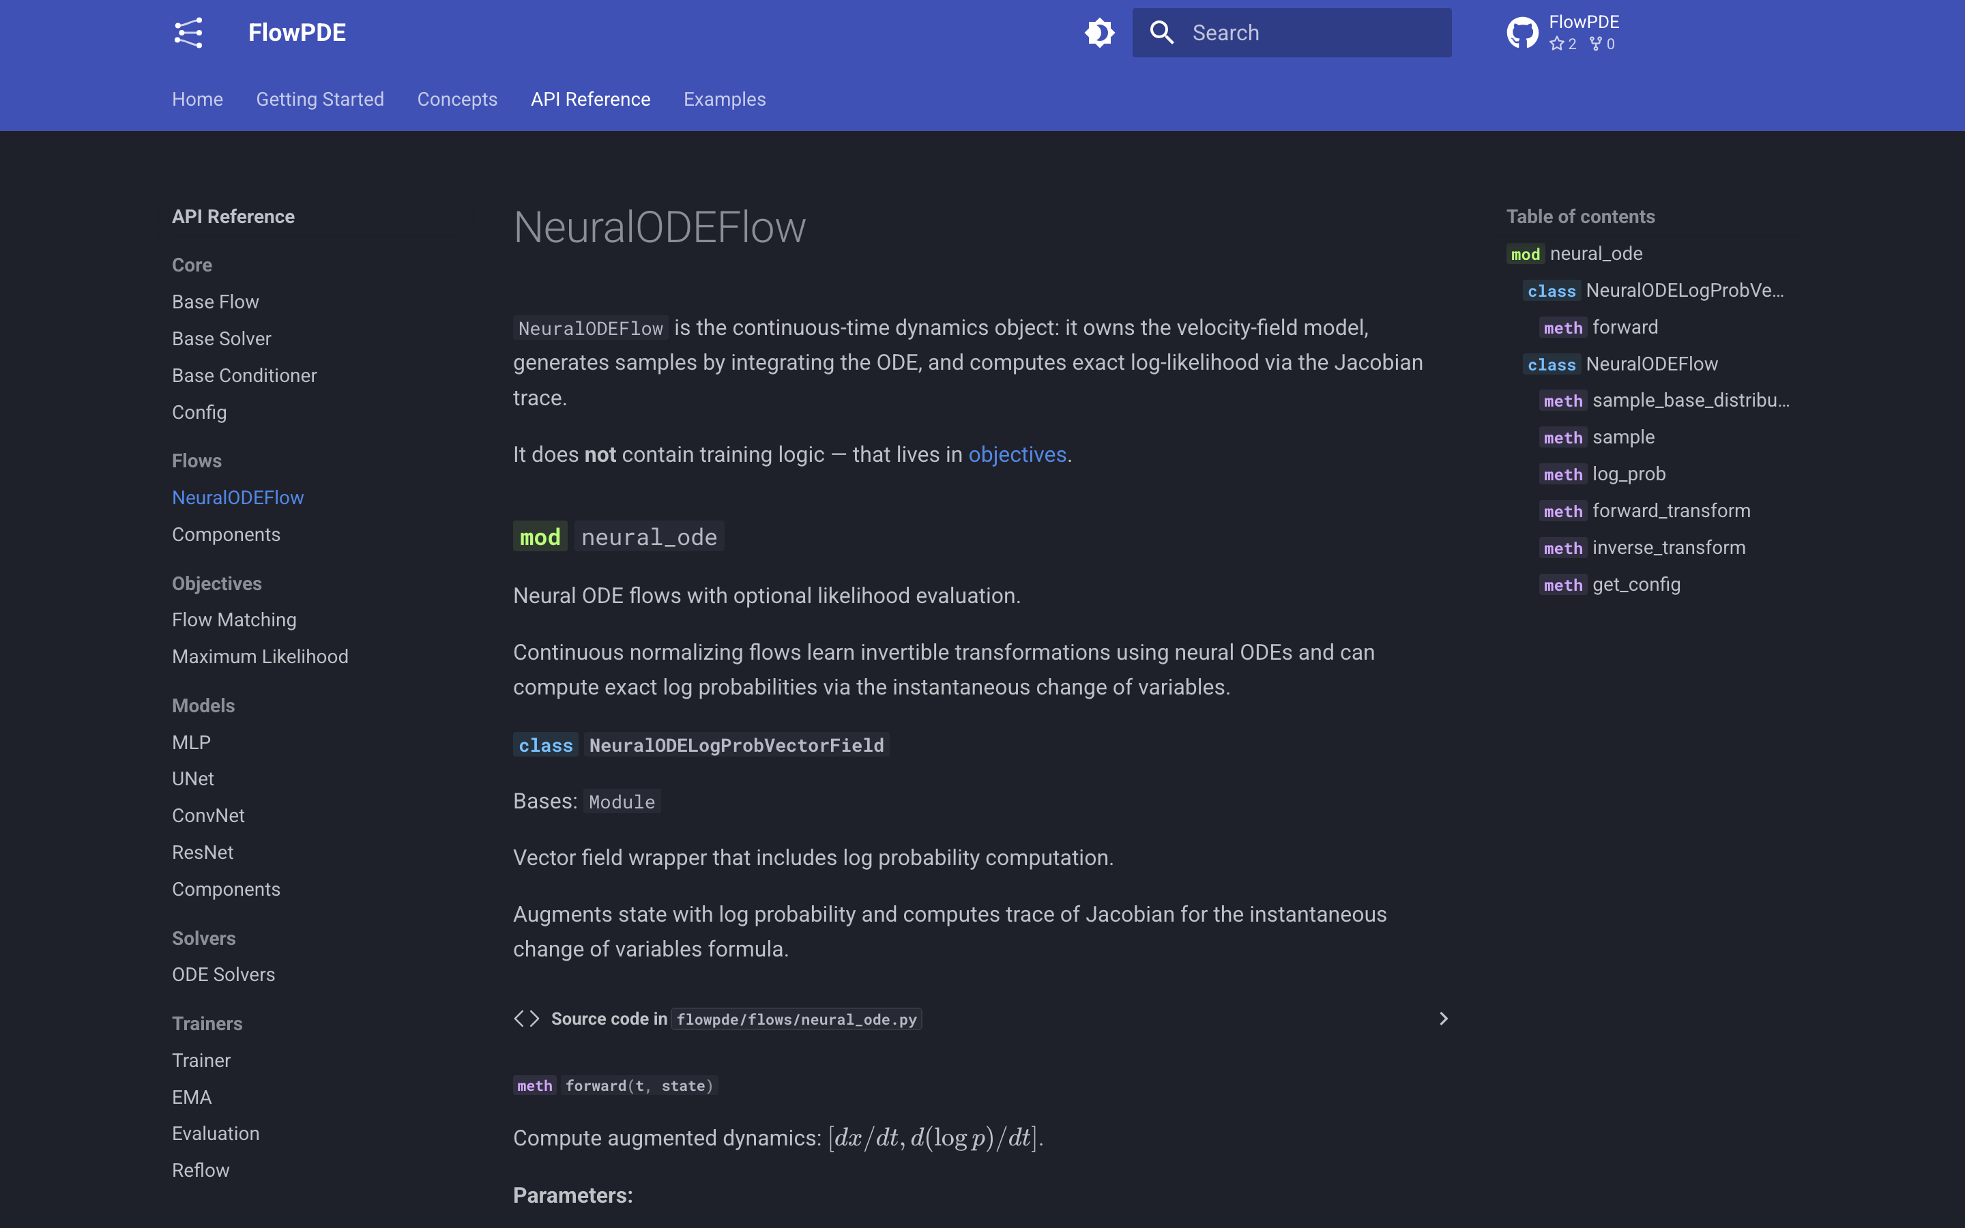Click the FlowPDE logo icon

tap(188, 33)
